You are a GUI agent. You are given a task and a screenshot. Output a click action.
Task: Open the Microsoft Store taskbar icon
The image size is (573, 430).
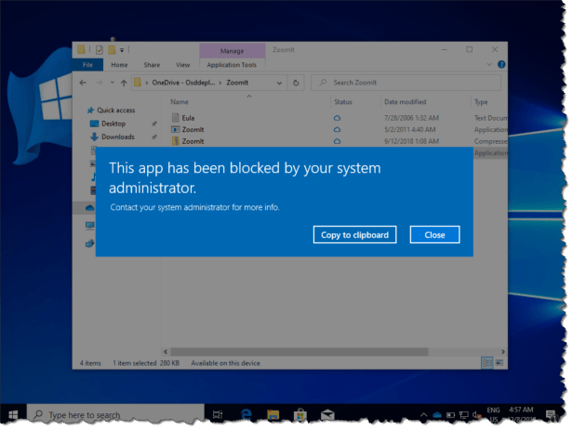[x=301, y=414]
